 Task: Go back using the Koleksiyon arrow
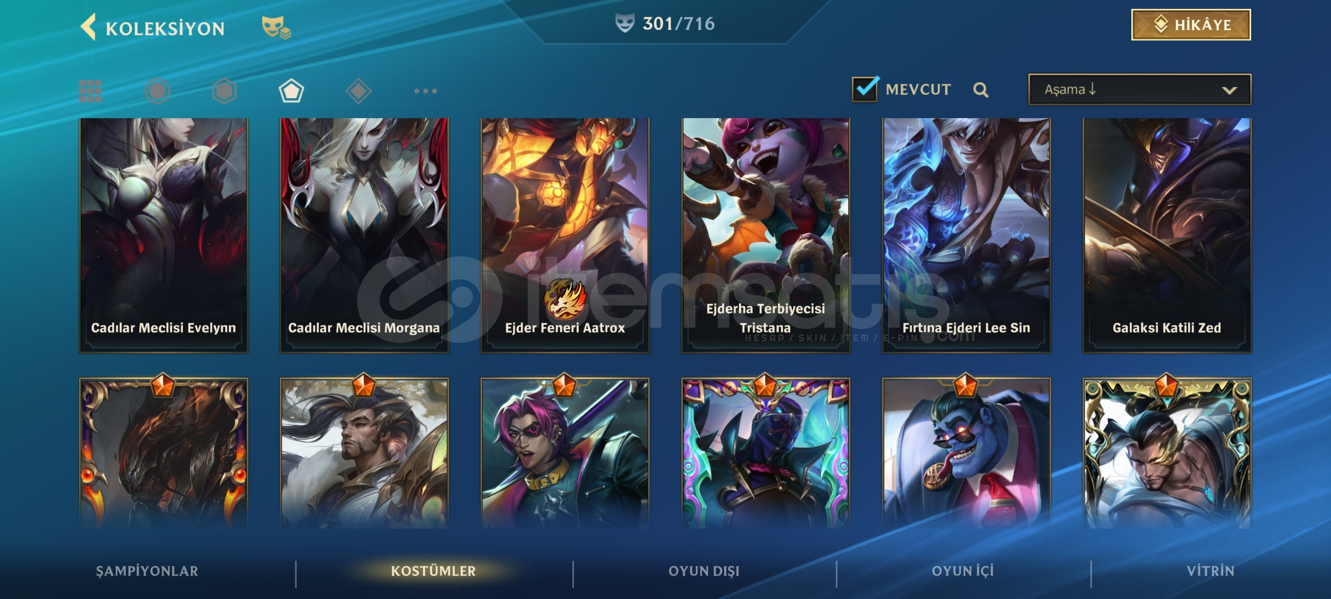tap(88, 27)
